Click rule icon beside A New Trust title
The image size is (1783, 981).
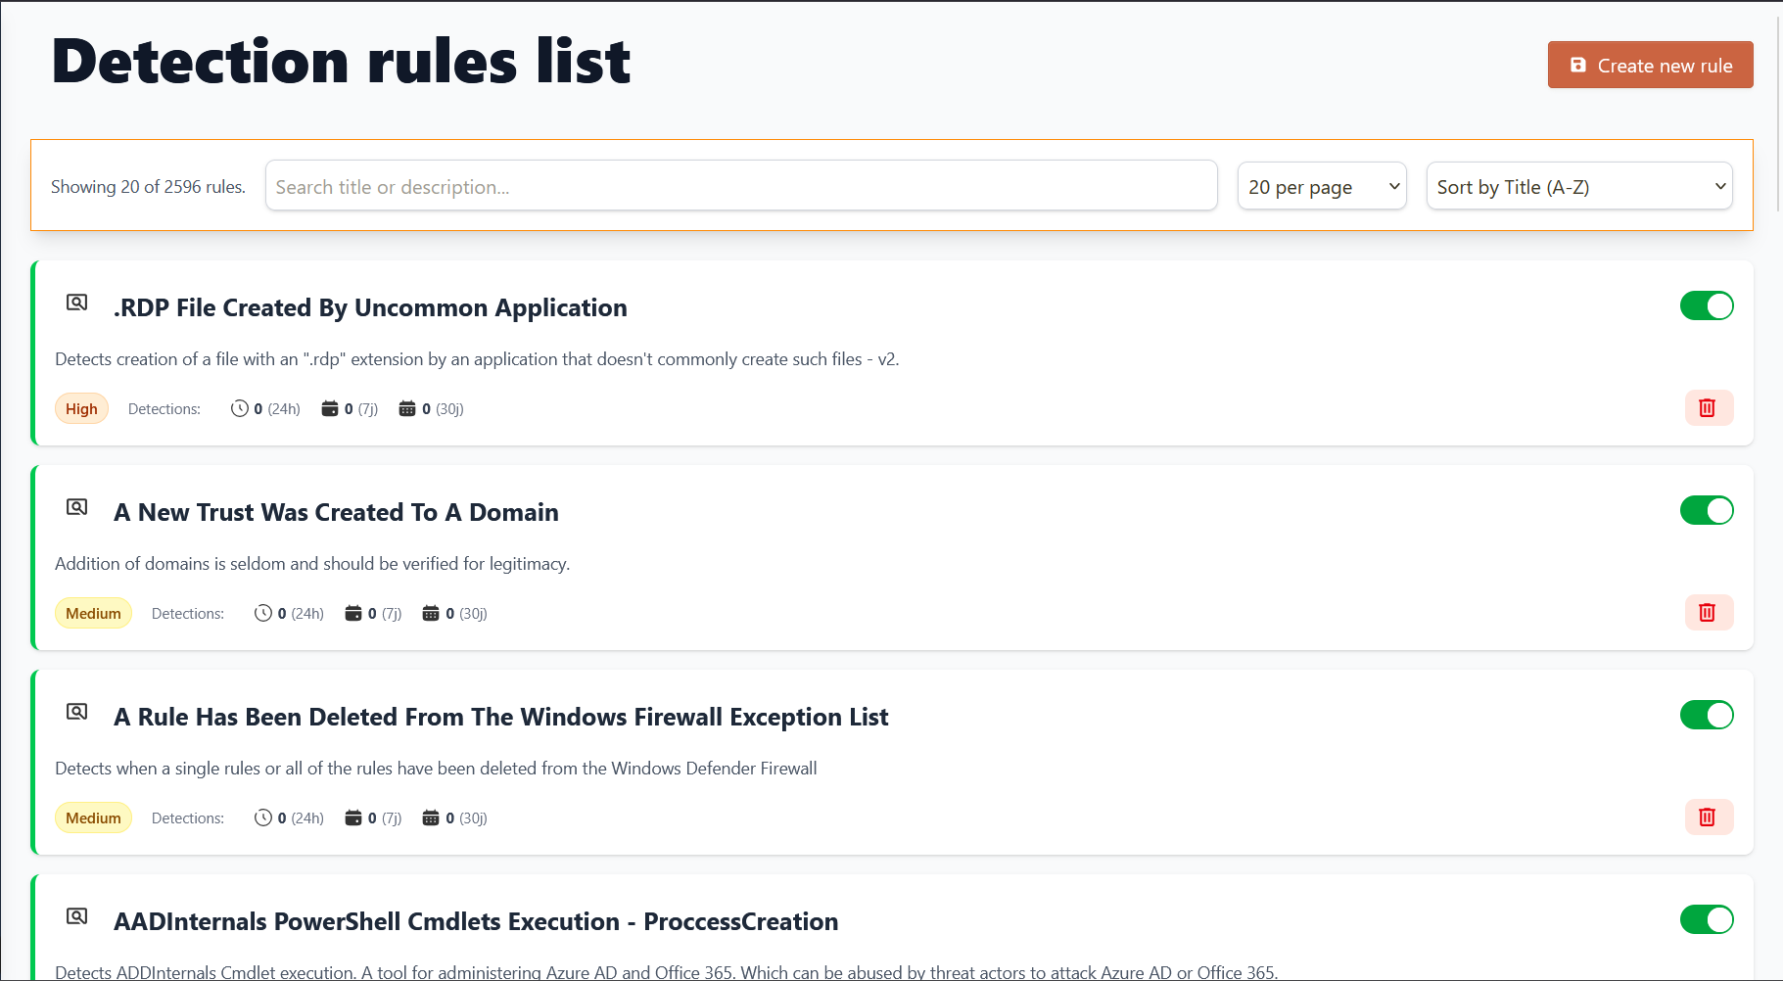click(77, 507)
